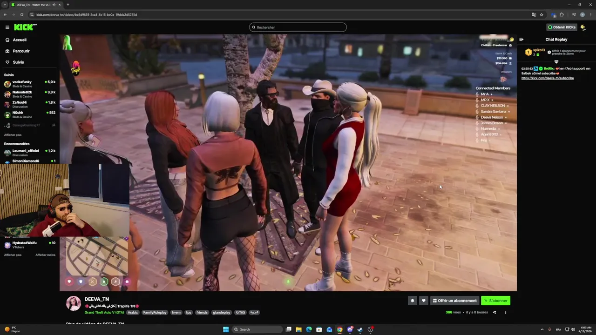The width and height of the screenshot is (596, 335).
Task: Open browser extensions puzzle icon
Action: (562, 14)
